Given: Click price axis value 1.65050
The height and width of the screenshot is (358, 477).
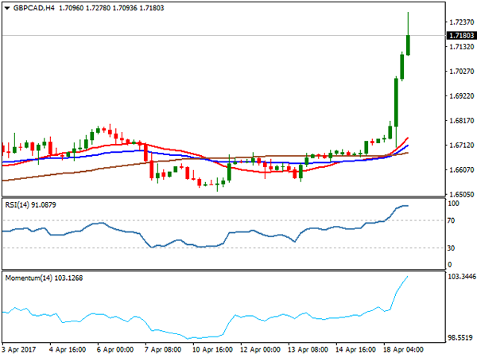Looking at the screenshot, I should [x=461, y=194].
